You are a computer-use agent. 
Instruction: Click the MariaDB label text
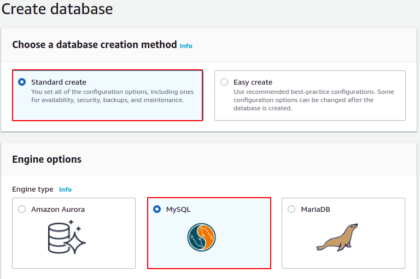(316, 209)
